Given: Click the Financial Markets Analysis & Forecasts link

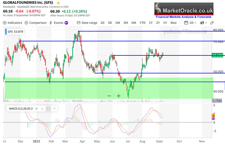Looking at the screenshot, I should tap(184, 17).
